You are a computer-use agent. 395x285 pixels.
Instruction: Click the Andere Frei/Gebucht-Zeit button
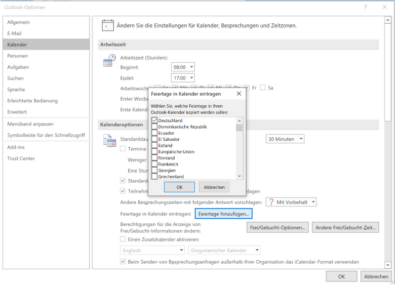[x=345, y=227]
